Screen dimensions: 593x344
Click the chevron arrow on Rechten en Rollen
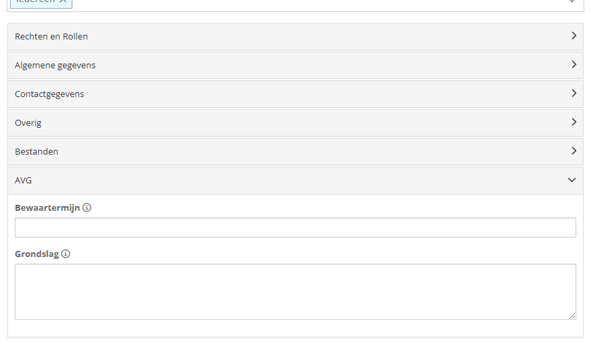(x=574, y=36)
